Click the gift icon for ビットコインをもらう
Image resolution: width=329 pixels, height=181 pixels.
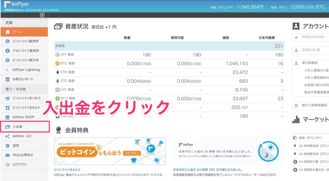point(8,108)
